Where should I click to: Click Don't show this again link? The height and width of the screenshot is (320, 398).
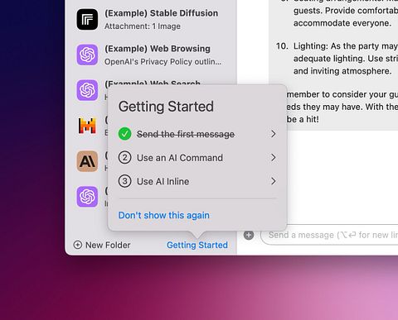pyautogui.click(x=163, y=215)
